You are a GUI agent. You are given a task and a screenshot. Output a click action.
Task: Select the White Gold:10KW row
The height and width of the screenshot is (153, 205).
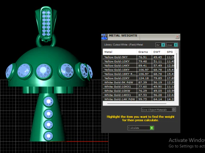pyautogui.click(x=138, y=91)
